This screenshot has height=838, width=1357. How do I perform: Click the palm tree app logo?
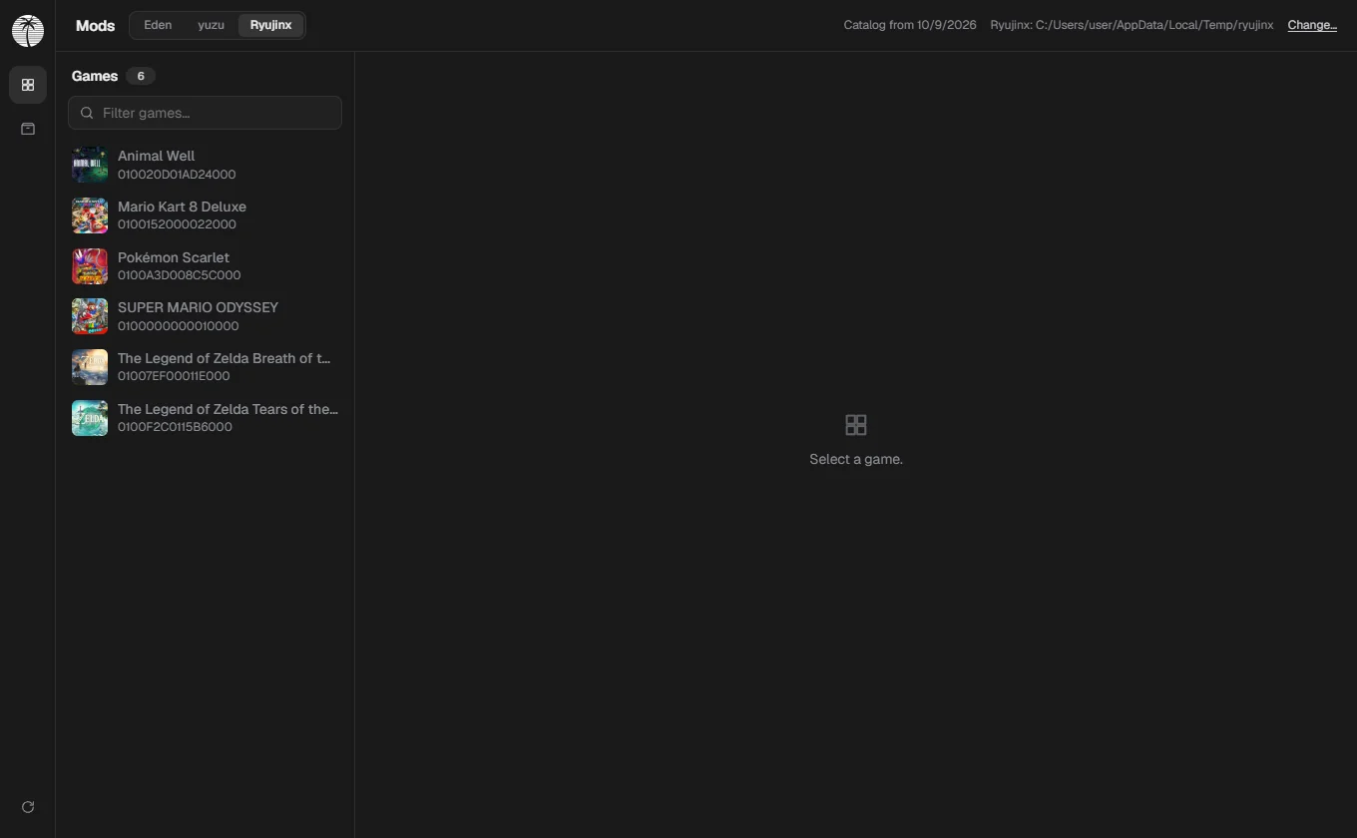pyautogui.click(x=28, y=31)
